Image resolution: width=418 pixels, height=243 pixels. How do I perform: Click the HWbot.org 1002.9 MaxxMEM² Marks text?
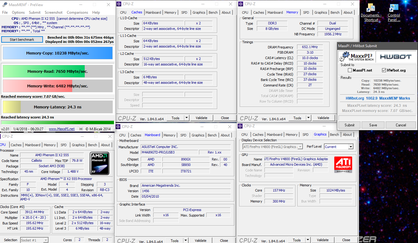click(x=378, y=98)
